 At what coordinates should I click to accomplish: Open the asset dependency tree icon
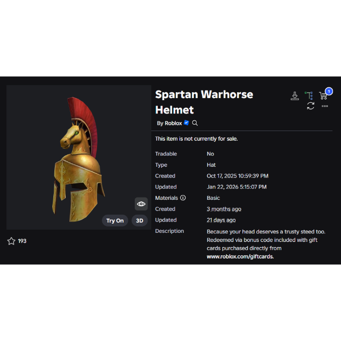pyautogui.click(x=309, y=96)
